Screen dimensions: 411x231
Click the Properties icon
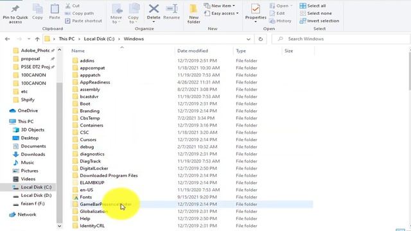click(x=256, y=9)
